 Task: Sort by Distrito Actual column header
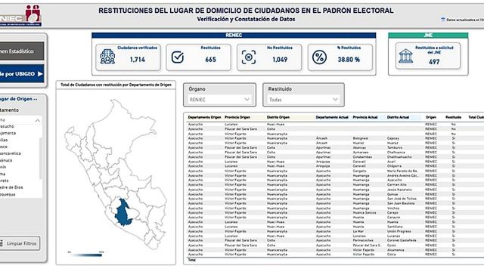tap(398, 117)
